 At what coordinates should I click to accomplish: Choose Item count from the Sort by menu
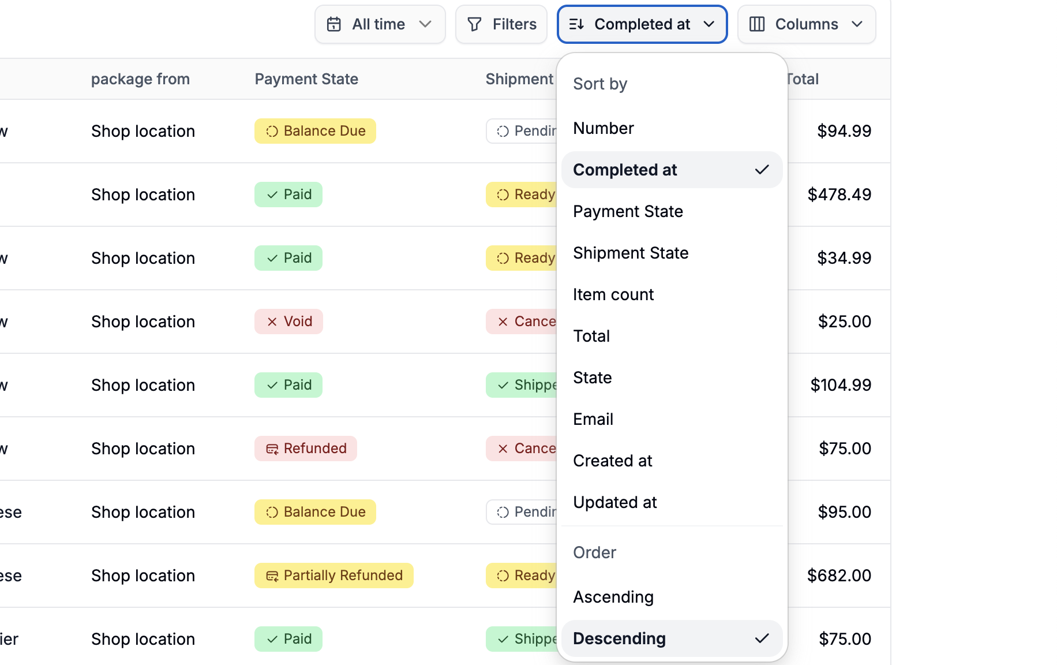click(613, 294)
